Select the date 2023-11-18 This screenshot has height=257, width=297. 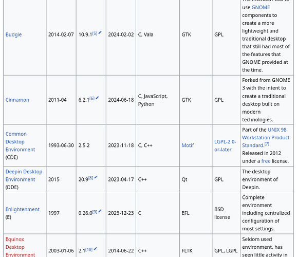(x=121, y=145)
